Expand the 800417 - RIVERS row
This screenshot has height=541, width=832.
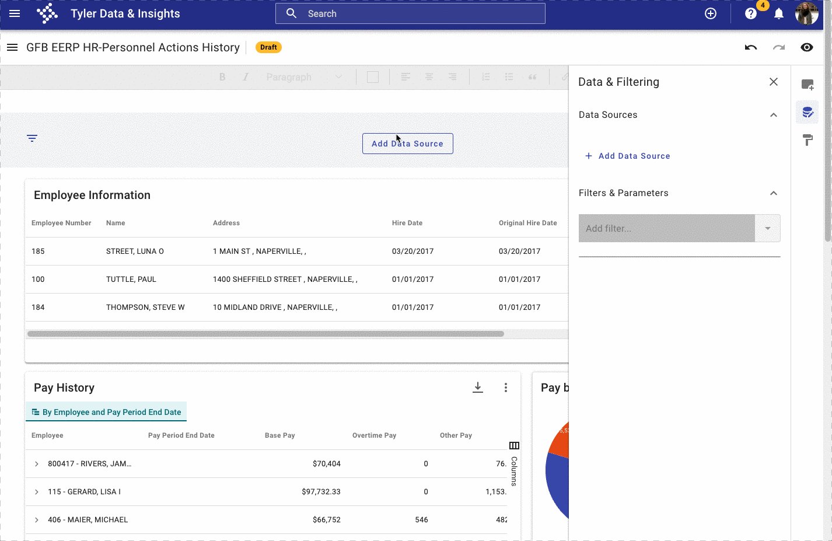point(37,464)
